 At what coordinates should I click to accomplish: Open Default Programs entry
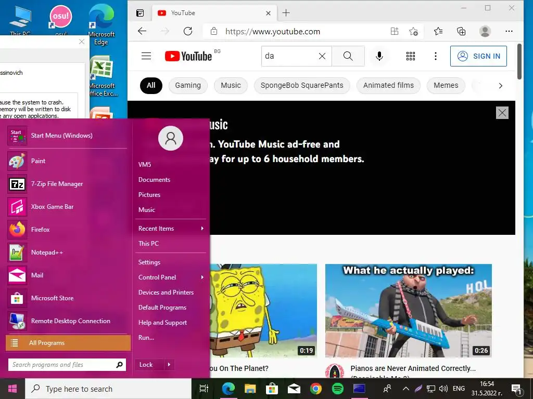[162, 308]
